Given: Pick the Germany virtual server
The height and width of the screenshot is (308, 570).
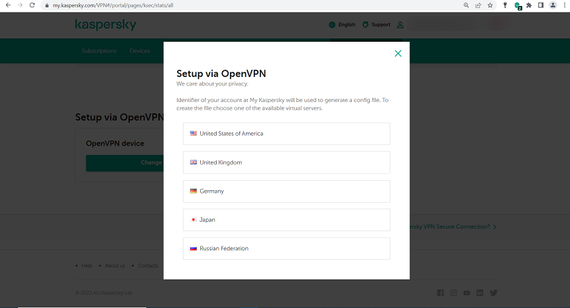Looking at the screenshot, I should pos(286,191).
